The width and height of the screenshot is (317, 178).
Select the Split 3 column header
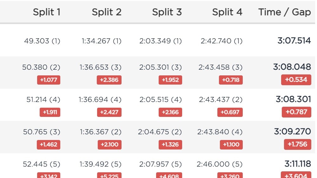click(167, 12)
